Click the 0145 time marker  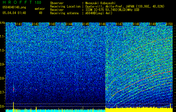tap(86, 24)
